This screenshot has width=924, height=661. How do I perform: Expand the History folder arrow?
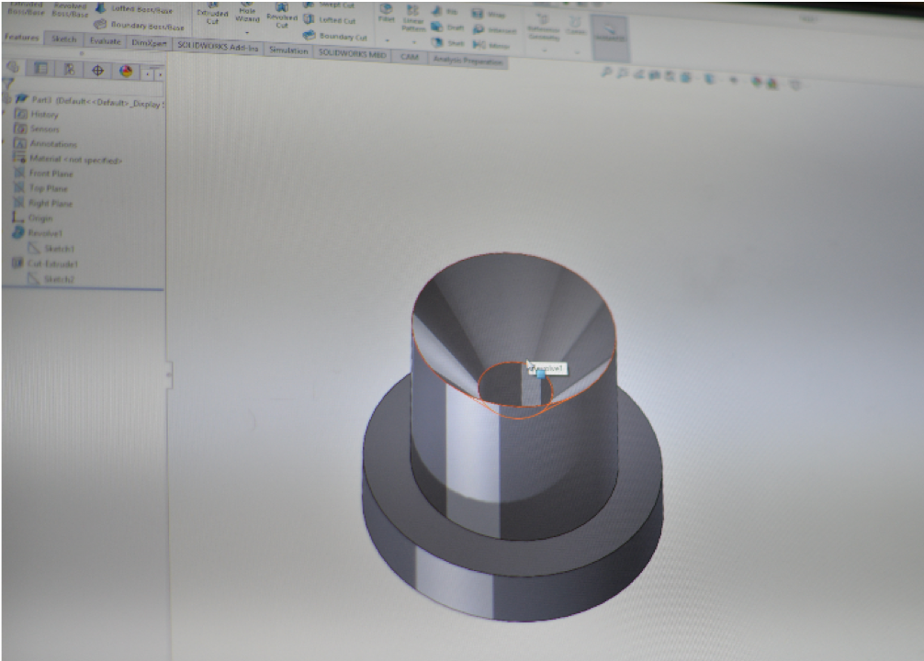click(x=5, y=113)
